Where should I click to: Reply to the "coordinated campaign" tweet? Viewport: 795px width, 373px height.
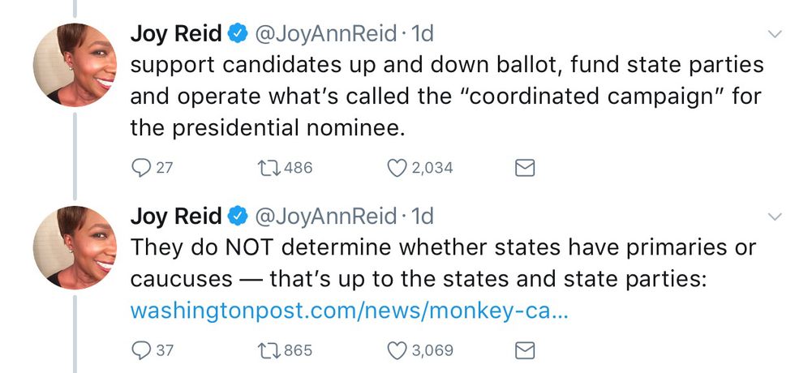(141, 168)
